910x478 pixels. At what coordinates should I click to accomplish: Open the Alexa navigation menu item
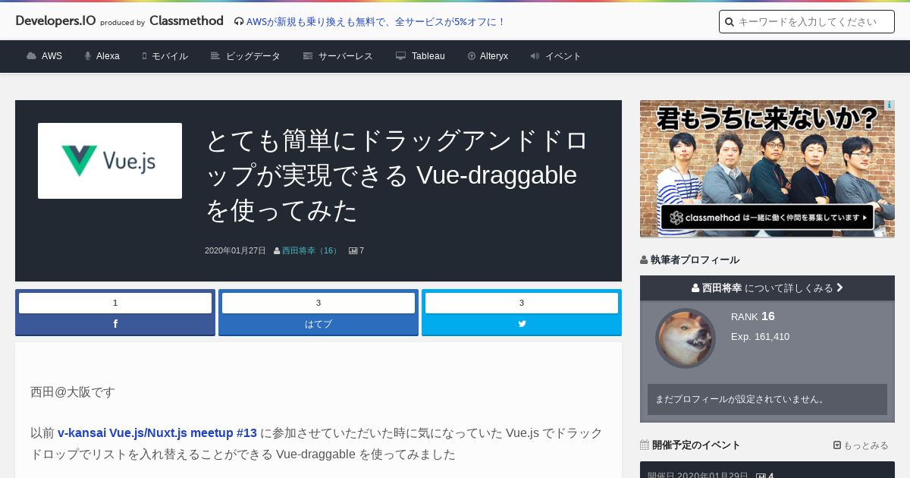pyautogui.click(x=108, y=56)
